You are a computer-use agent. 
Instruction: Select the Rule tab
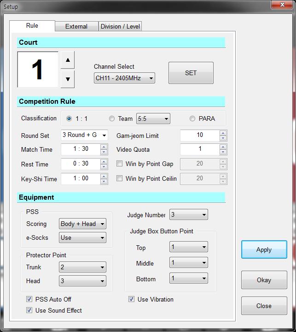coord(32,26)
